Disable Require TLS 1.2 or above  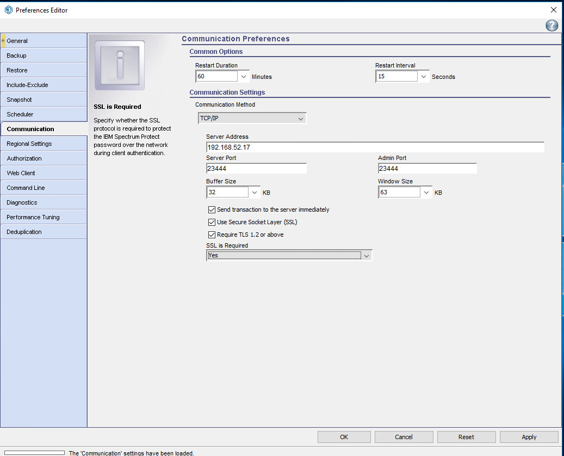[212, 235]
